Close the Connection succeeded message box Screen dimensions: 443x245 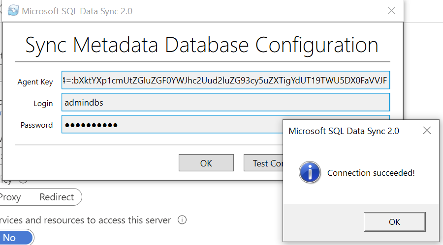[427, 131]
